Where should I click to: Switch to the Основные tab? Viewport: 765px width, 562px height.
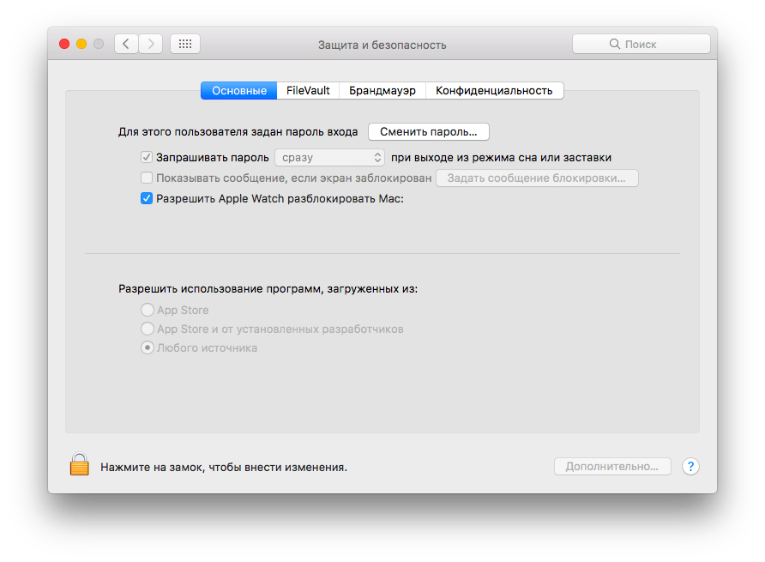(x=239, y=91)
